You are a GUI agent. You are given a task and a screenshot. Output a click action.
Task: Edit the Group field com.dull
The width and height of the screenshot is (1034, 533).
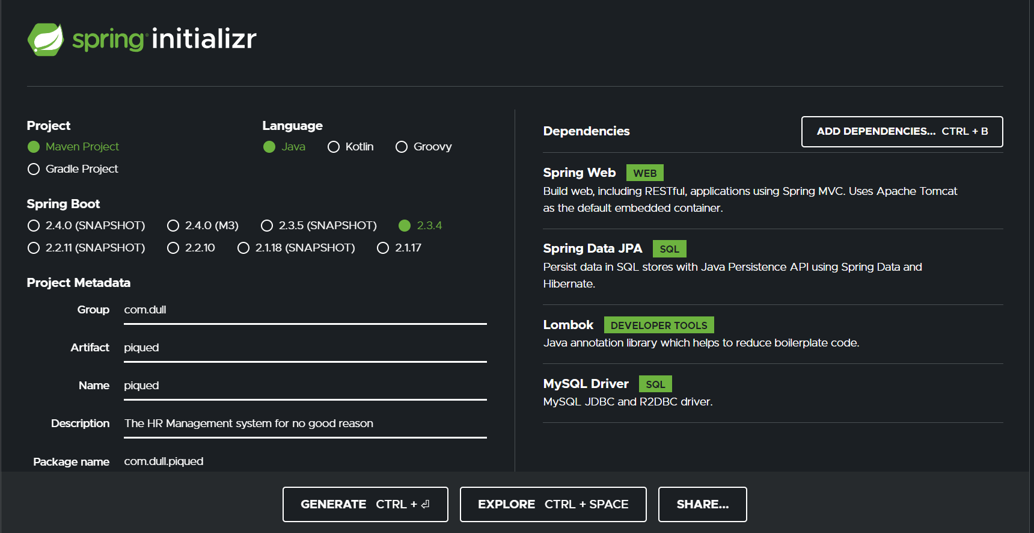coord(305,310)
